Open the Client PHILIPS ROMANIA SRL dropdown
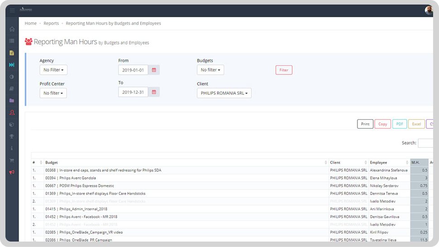 click(224, 93)
